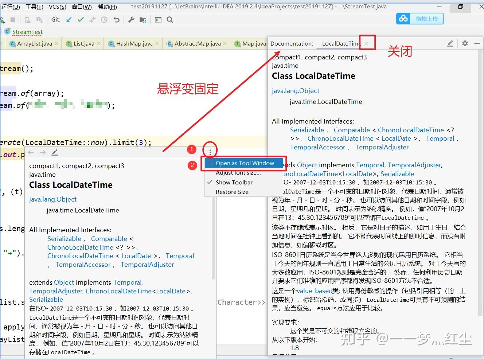
Task: Click Class LocalDateTime heading in popup
Action: click(x=71, y=185)
